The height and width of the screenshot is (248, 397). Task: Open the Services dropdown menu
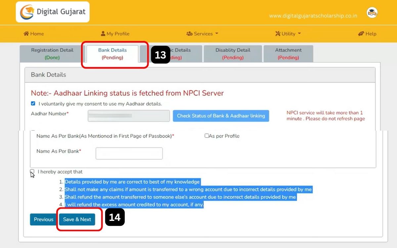[202, 33]
